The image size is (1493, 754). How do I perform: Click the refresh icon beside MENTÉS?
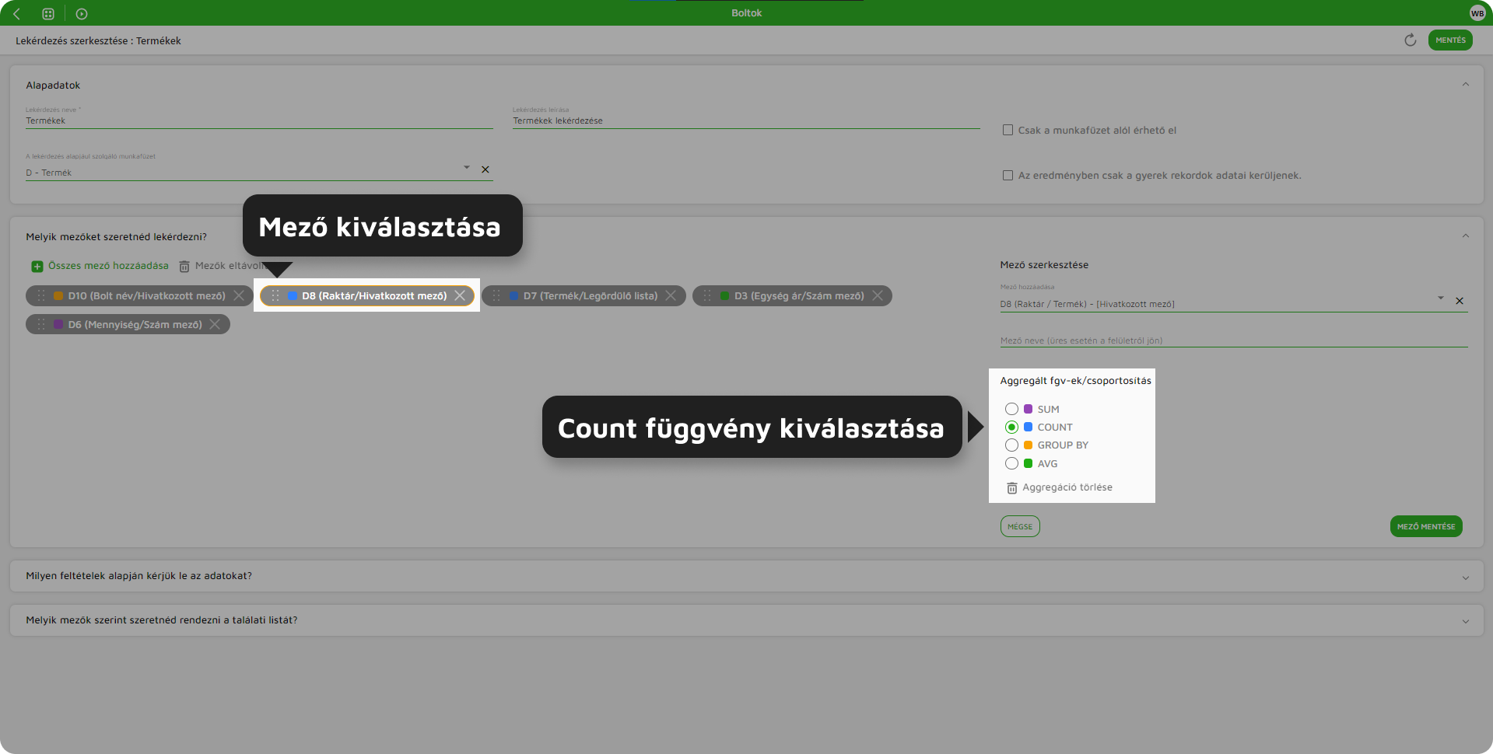point(1410,40)
